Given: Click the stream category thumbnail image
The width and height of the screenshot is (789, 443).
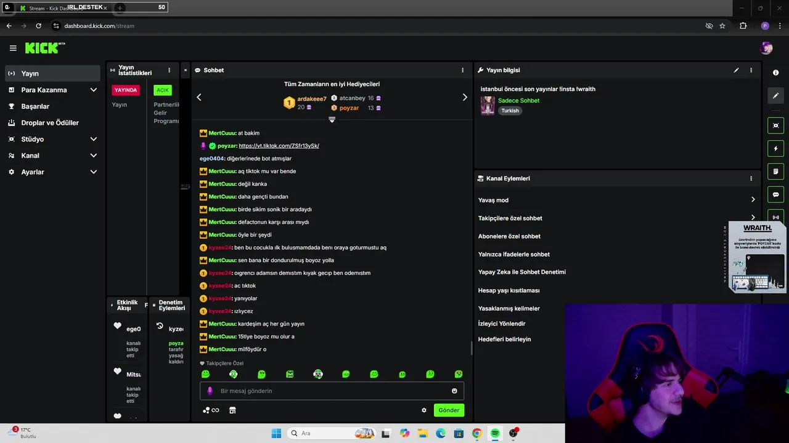Looking at the screenshot, I should (488, 105).
